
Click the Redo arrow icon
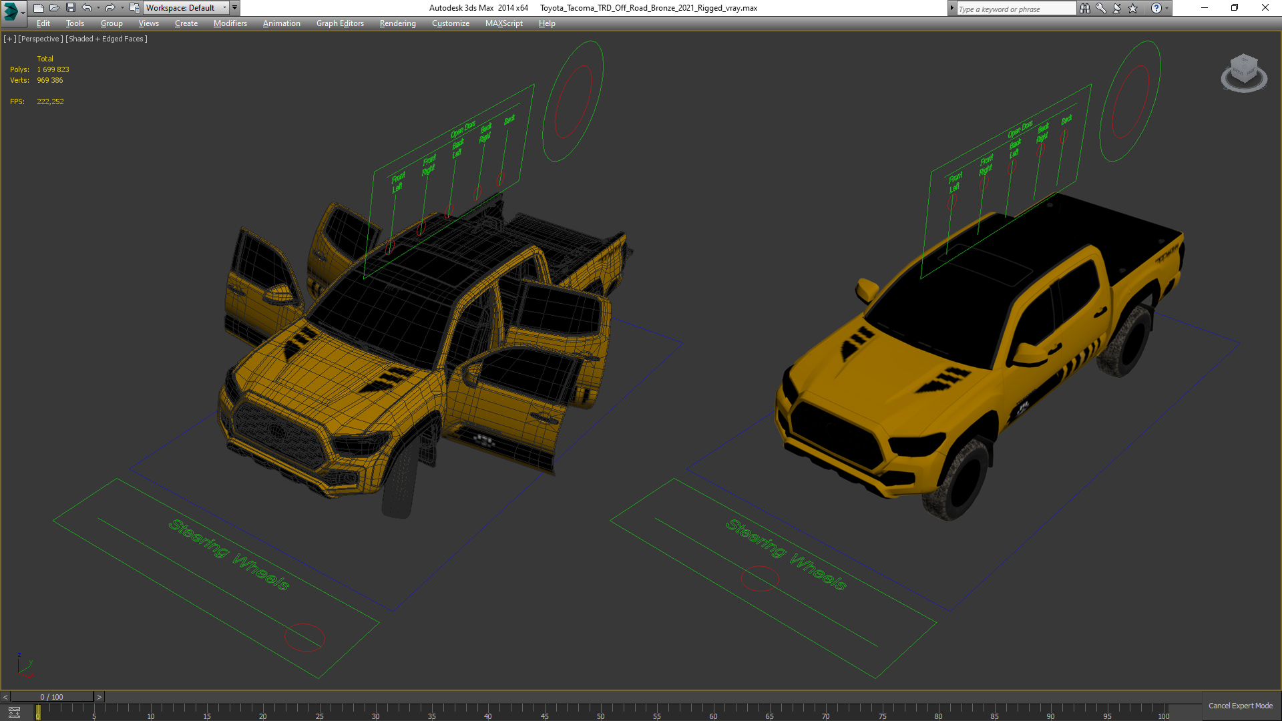110,8
